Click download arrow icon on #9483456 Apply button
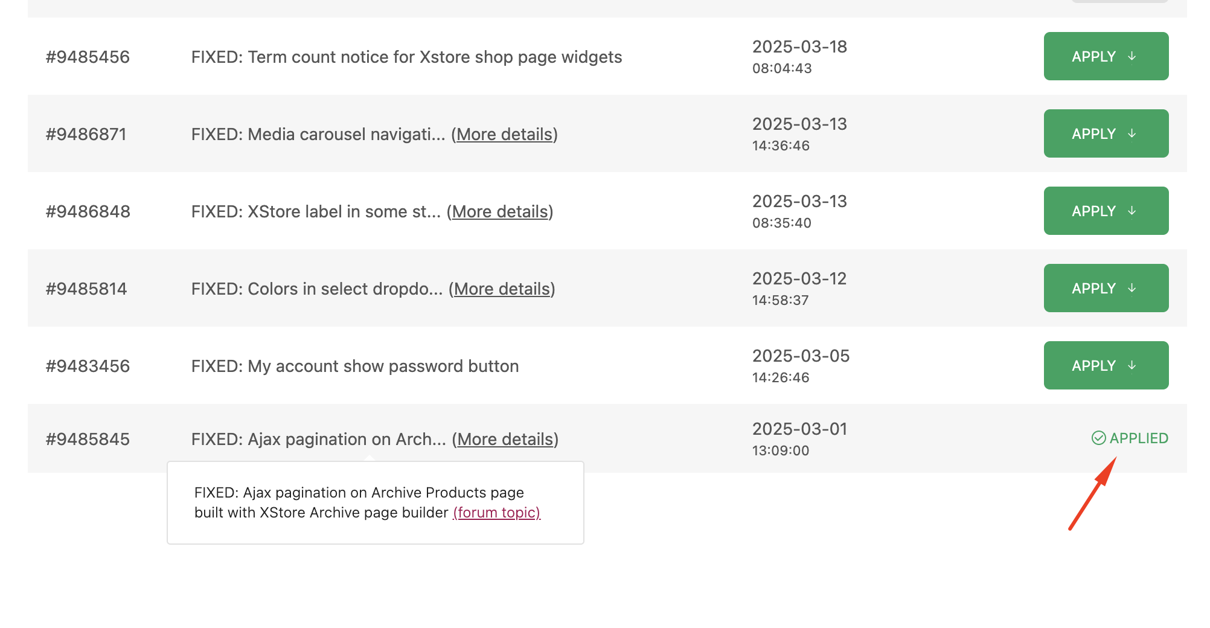Screen dimensions: 1210x628 coord(1132,365)
